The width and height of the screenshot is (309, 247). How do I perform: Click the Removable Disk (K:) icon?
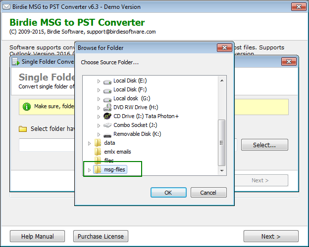[107, 135]
